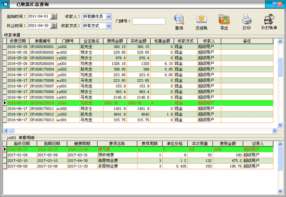Click the 反结账 reverse checkout icon
This screenshot has height=197, width=286.
(202, 19)
